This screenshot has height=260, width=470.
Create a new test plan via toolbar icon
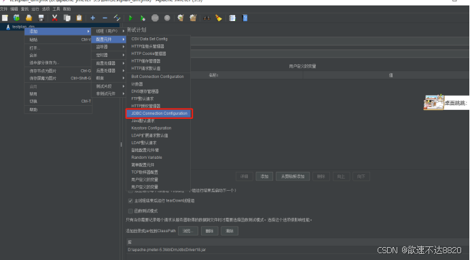[5, 18]
